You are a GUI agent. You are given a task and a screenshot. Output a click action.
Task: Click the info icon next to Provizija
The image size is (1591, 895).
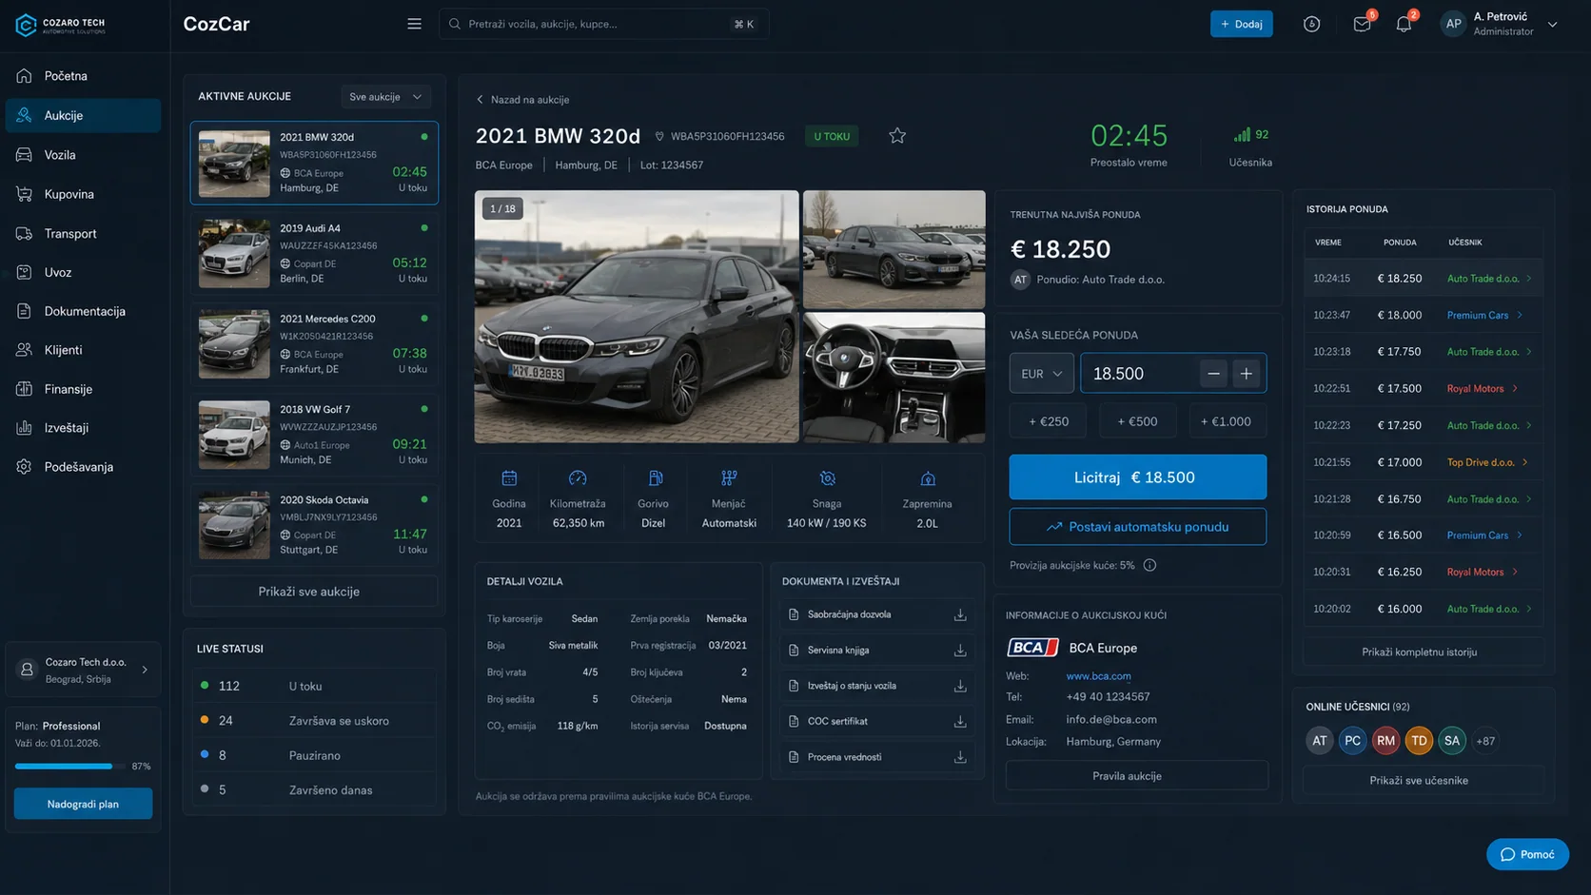1149,565
